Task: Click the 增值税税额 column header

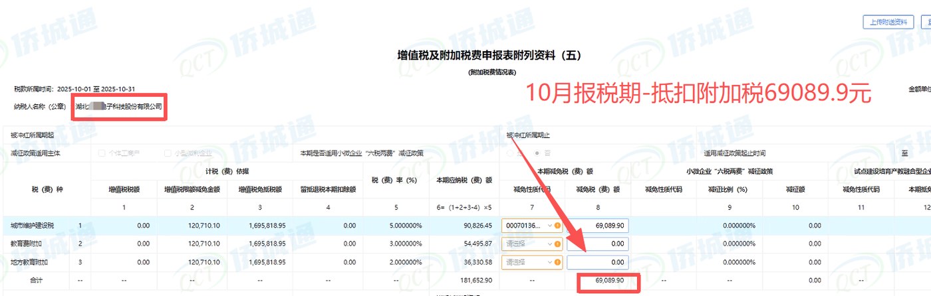Action: click(124, 189)
